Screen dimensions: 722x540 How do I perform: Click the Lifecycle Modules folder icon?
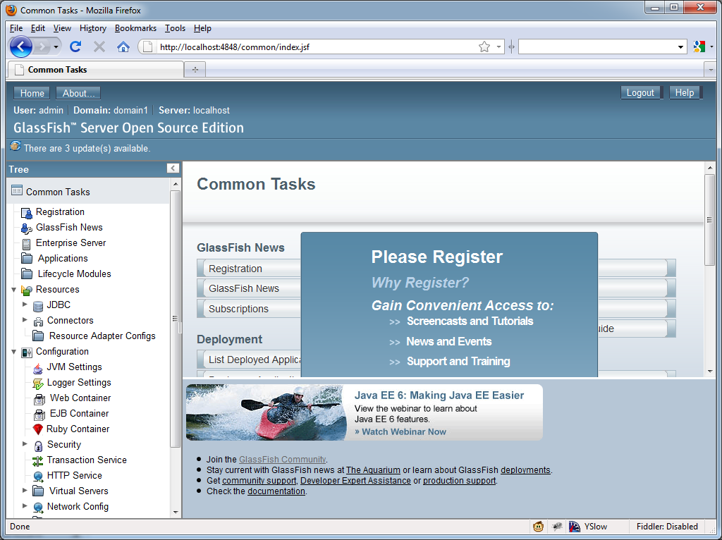[x=27, y=274]
